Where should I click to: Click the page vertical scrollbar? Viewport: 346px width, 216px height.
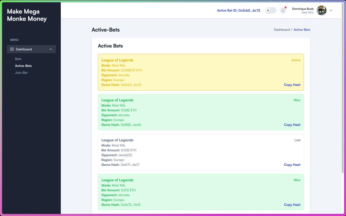pyautogui.click(x=343, y=88)
